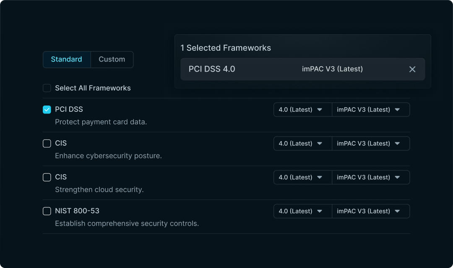Open imPAC dropdown for CIS cloud security
Image resolution: width=453 pixels, height=268 pixels.
coord(371,177)
